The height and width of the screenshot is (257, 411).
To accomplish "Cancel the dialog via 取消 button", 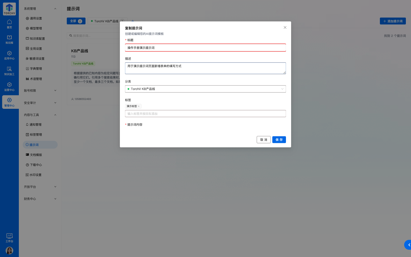I will [263, 140].
